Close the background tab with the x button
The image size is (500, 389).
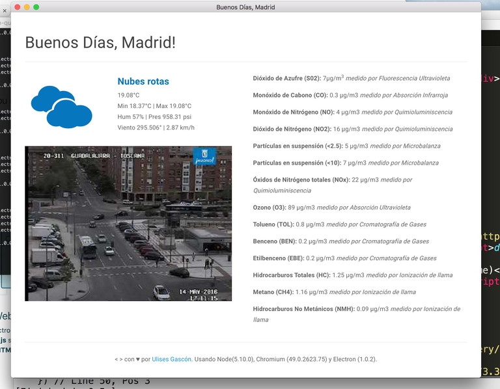(5, 11)
